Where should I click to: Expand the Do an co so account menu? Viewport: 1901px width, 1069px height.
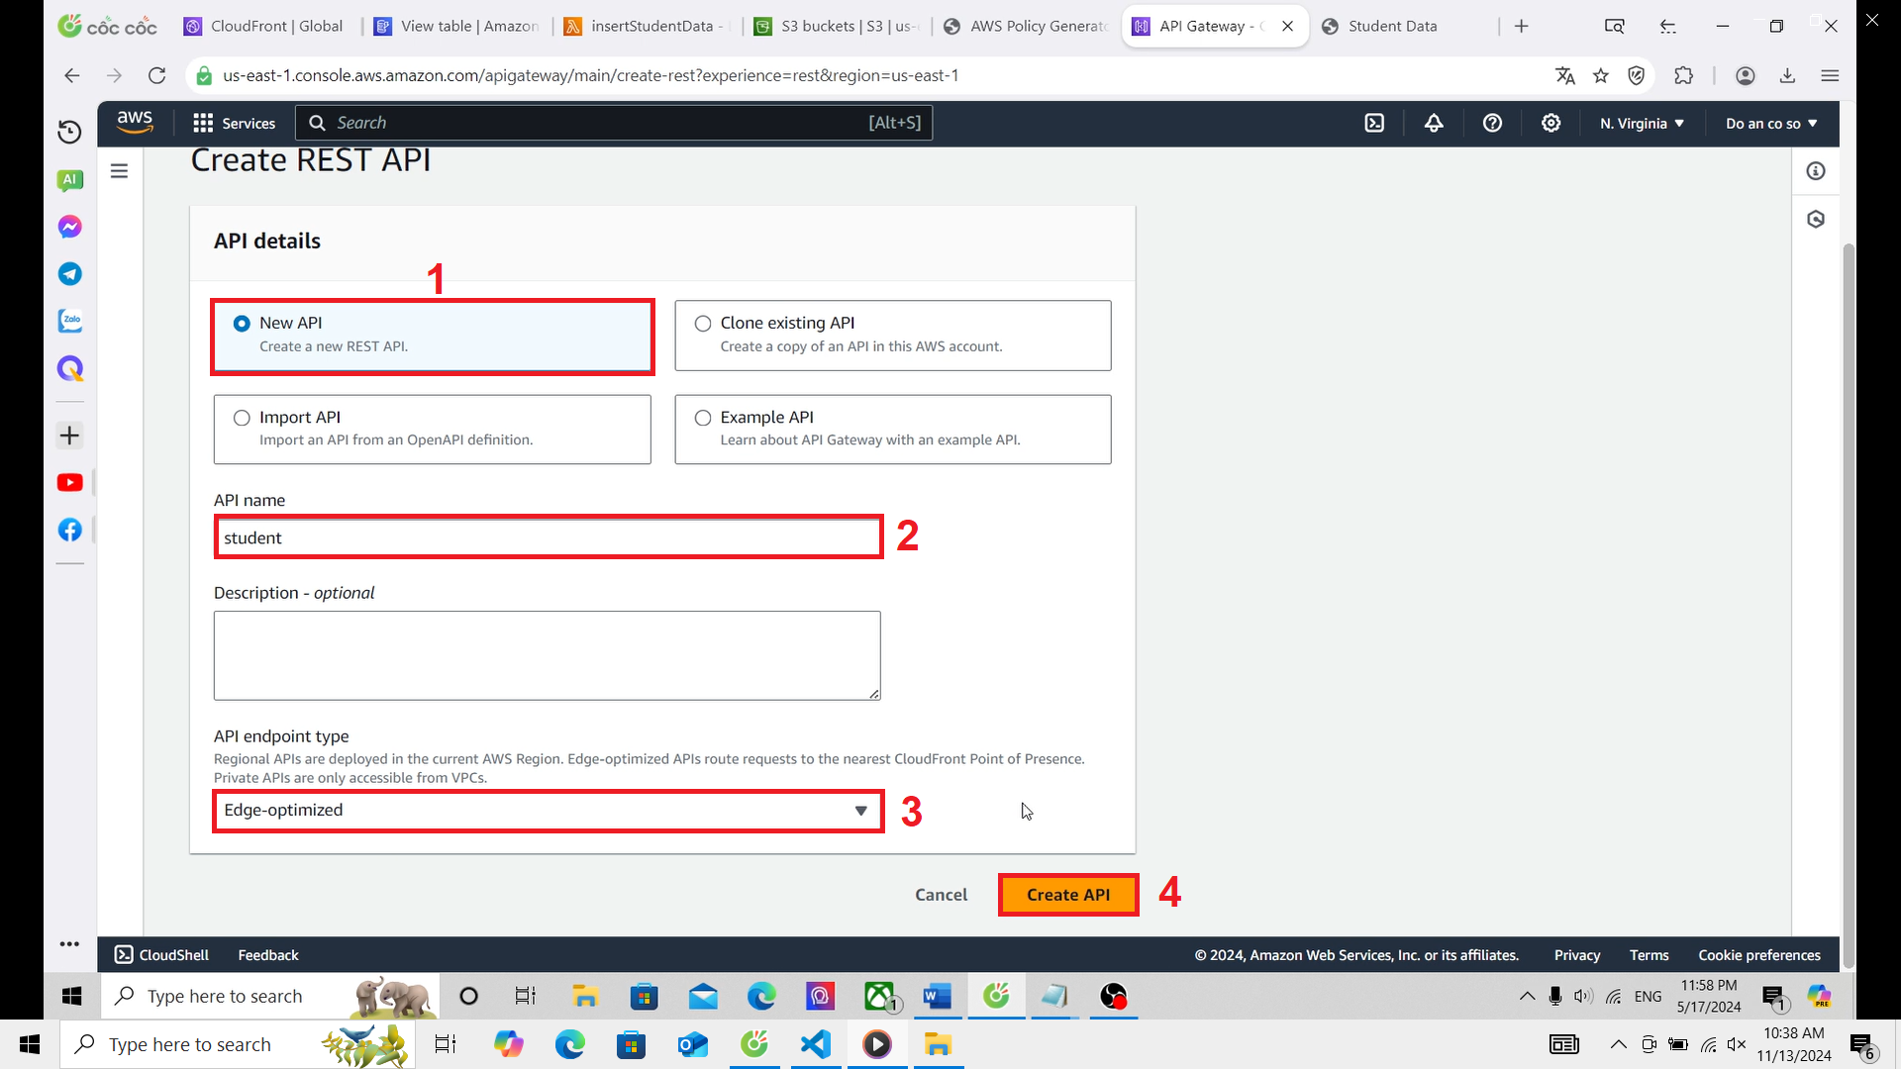click(x=1771, y=123)
